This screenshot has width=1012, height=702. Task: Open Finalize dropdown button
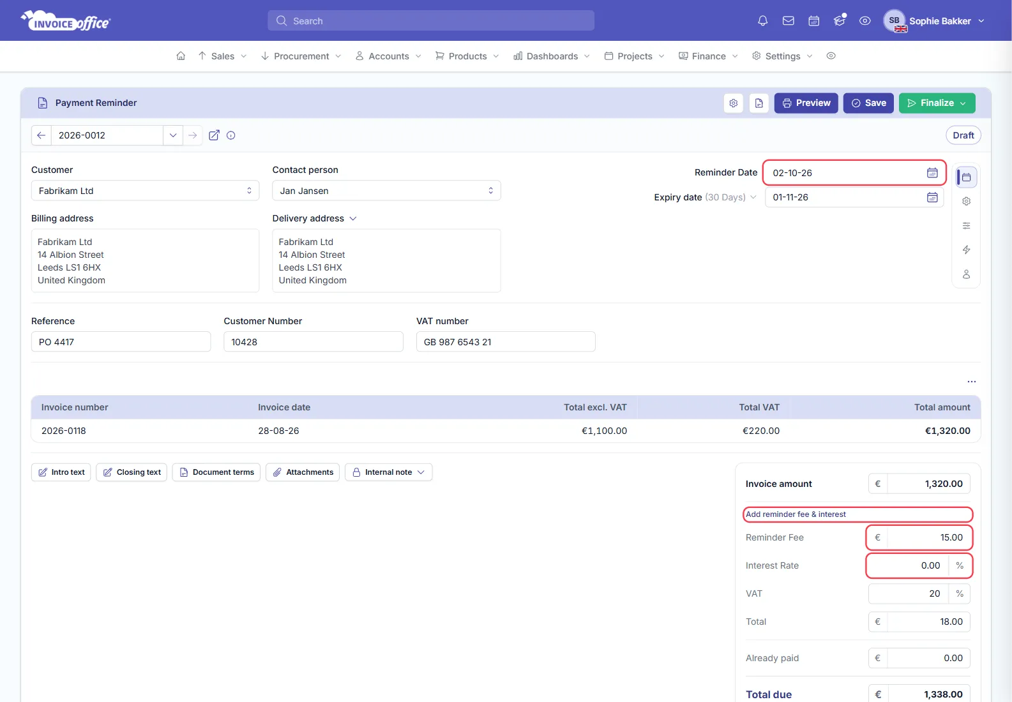937,103
